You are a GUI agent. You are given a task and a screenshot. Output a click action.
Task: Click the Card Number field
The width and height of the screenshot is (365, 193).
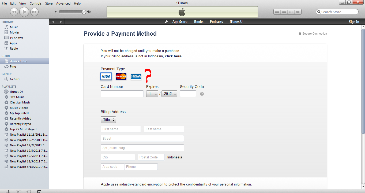(122, 94)
